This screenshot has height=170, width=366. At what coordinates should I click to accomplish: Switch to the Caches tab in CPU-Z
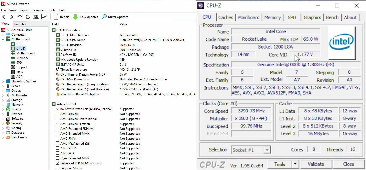[x=226, y=17]
